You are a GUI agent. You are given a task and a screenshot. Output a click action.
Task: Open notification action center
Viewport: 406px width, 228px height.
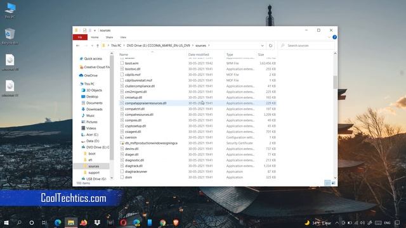pos(398,222)
